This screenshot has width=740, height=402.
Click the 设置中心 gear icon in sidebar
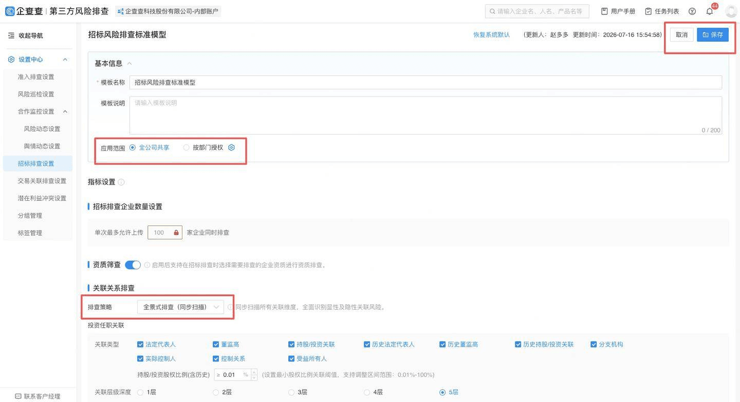coord(11,60)
